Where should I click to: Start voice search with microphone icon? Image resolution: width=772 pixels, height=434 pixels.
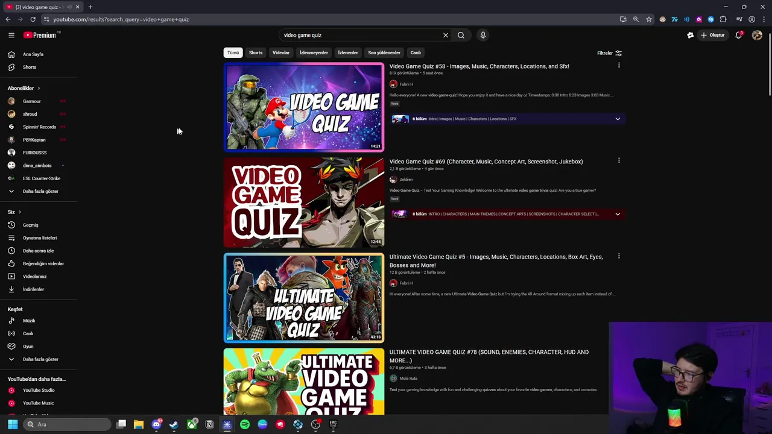point(482,35)
